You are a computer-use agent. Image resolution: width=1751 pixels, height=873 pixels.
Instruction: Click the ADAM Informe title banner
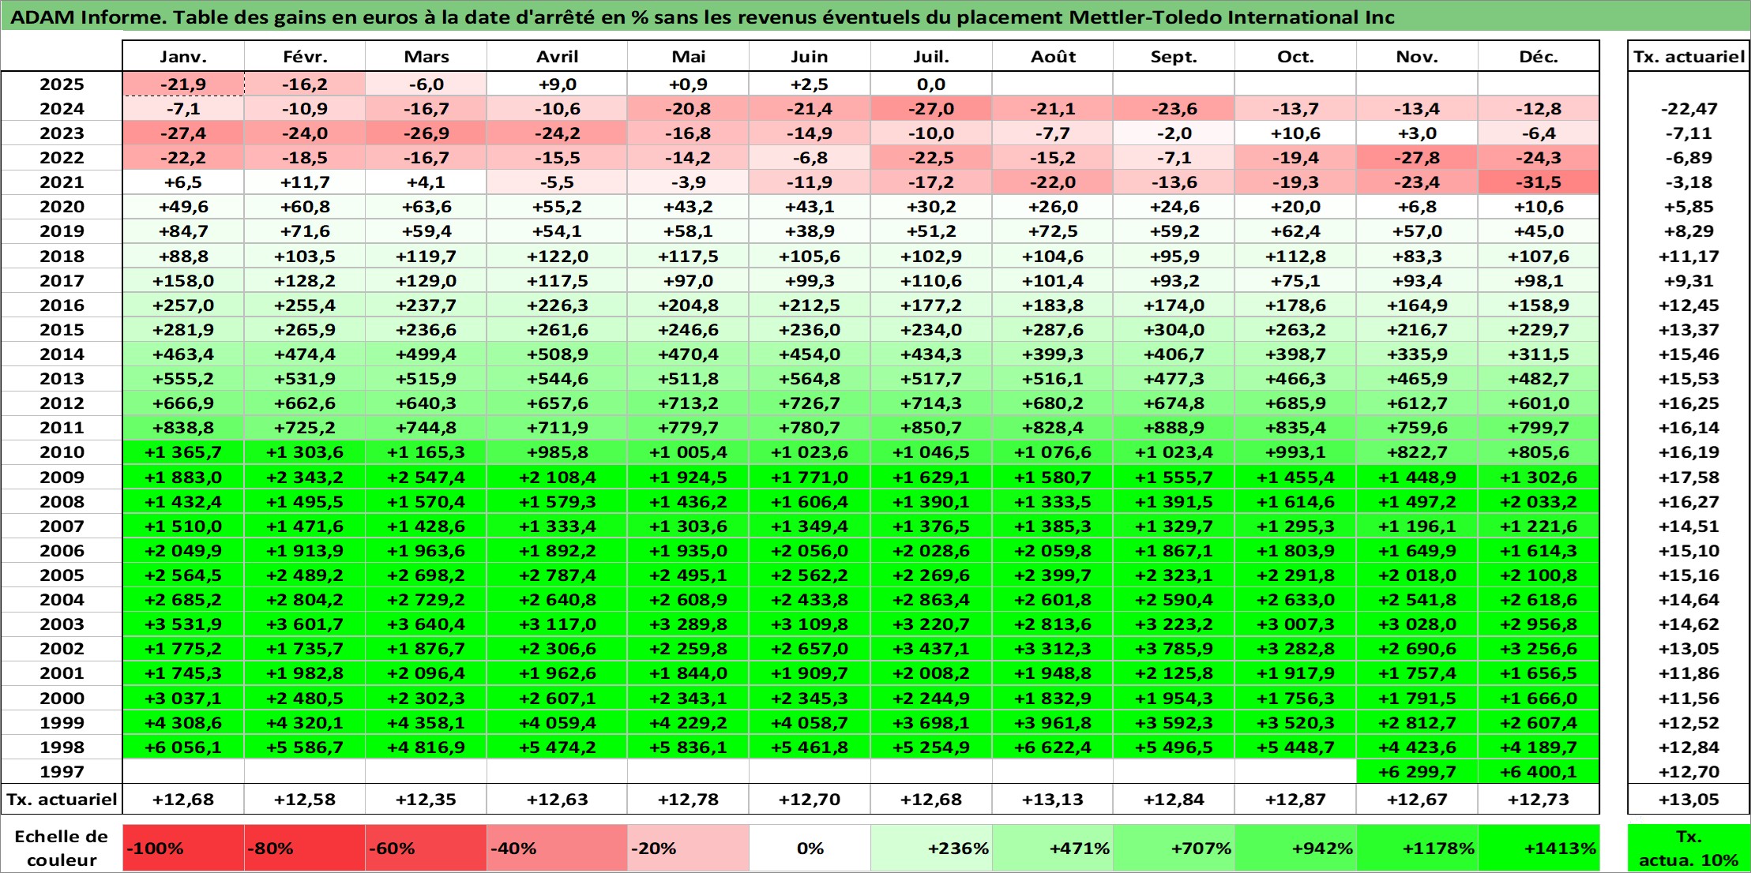click(x=875, y=17)
